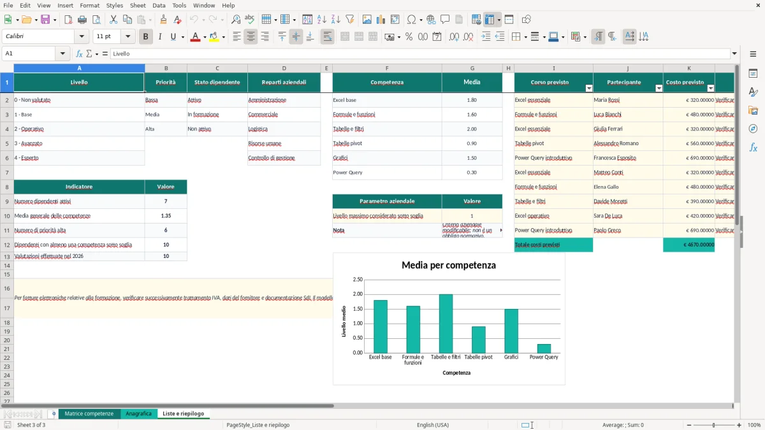Switch to Anagrafica sheet tab

[x=138, y=413]
